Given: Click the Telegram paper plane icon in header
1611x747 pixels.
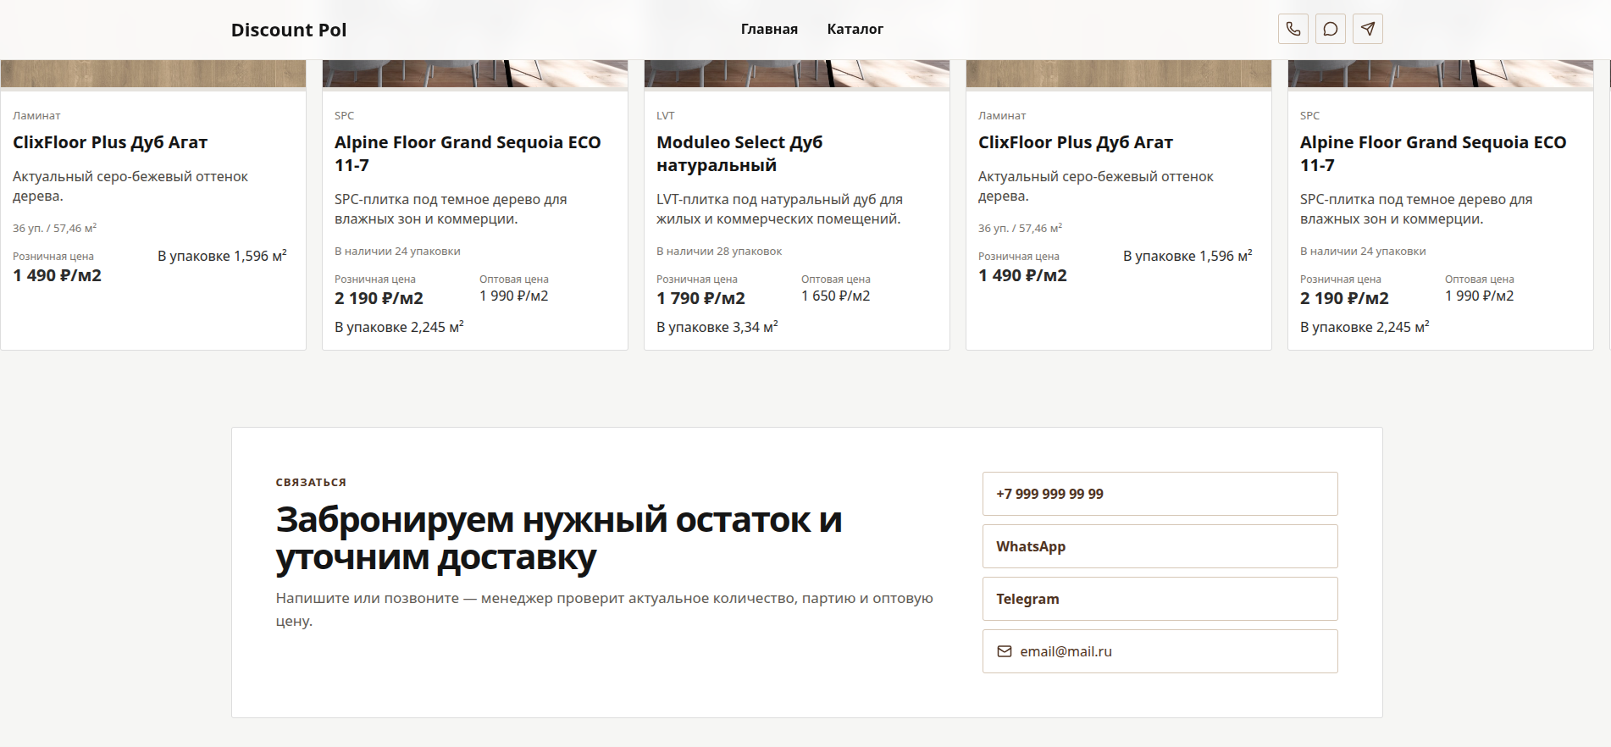Looking at the screenshot, I should click(1367, 29).
